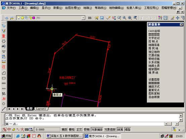Open the 显示(V) menu
The image size is (186, 139).
pos(46,8)
